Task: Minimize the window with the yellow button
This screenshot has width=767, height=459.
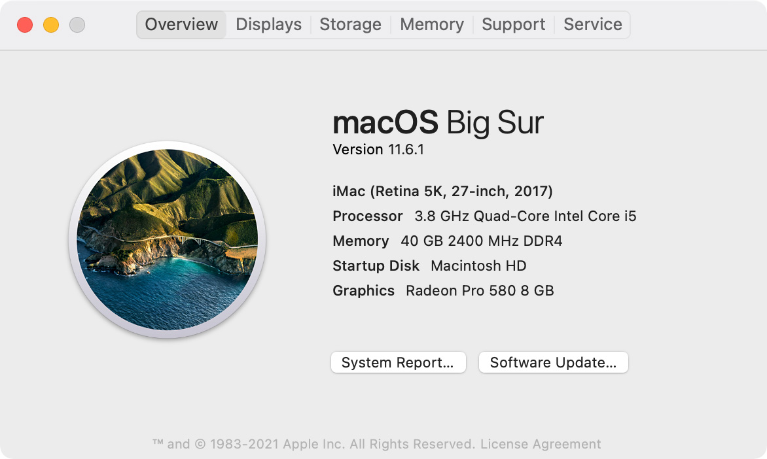Action: point(51,25)
